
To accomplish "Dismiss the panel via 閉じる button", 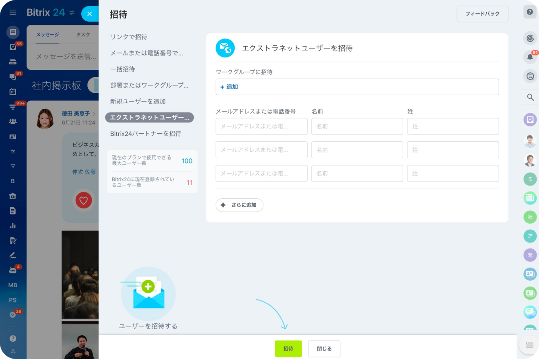I will click(x=324, y=349).
